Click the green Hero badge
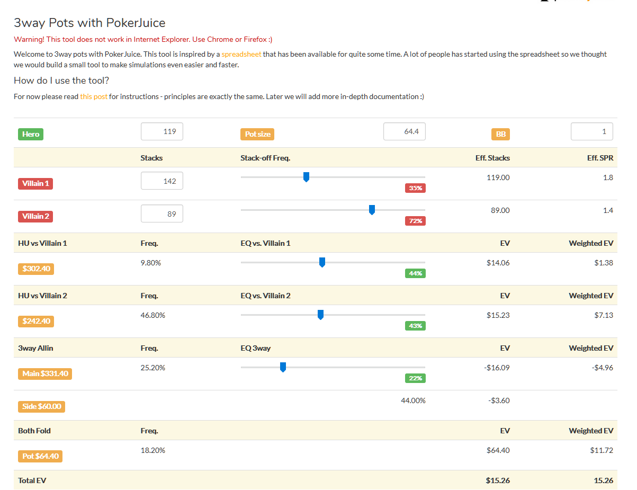Image resolution: width=637 pixels, height=490 pixels. 31,134
